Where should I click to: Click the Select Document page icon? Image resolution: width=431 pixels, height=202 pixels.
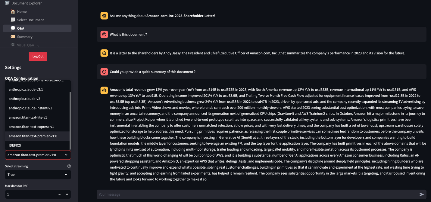[13, 20]
